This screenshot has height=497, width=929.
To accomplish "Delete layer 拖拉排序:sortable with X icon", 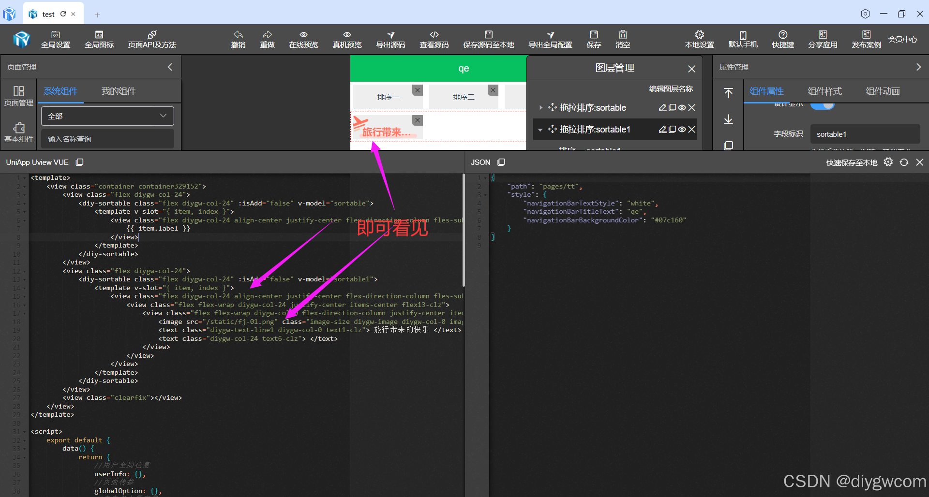I will pos(691,107).
